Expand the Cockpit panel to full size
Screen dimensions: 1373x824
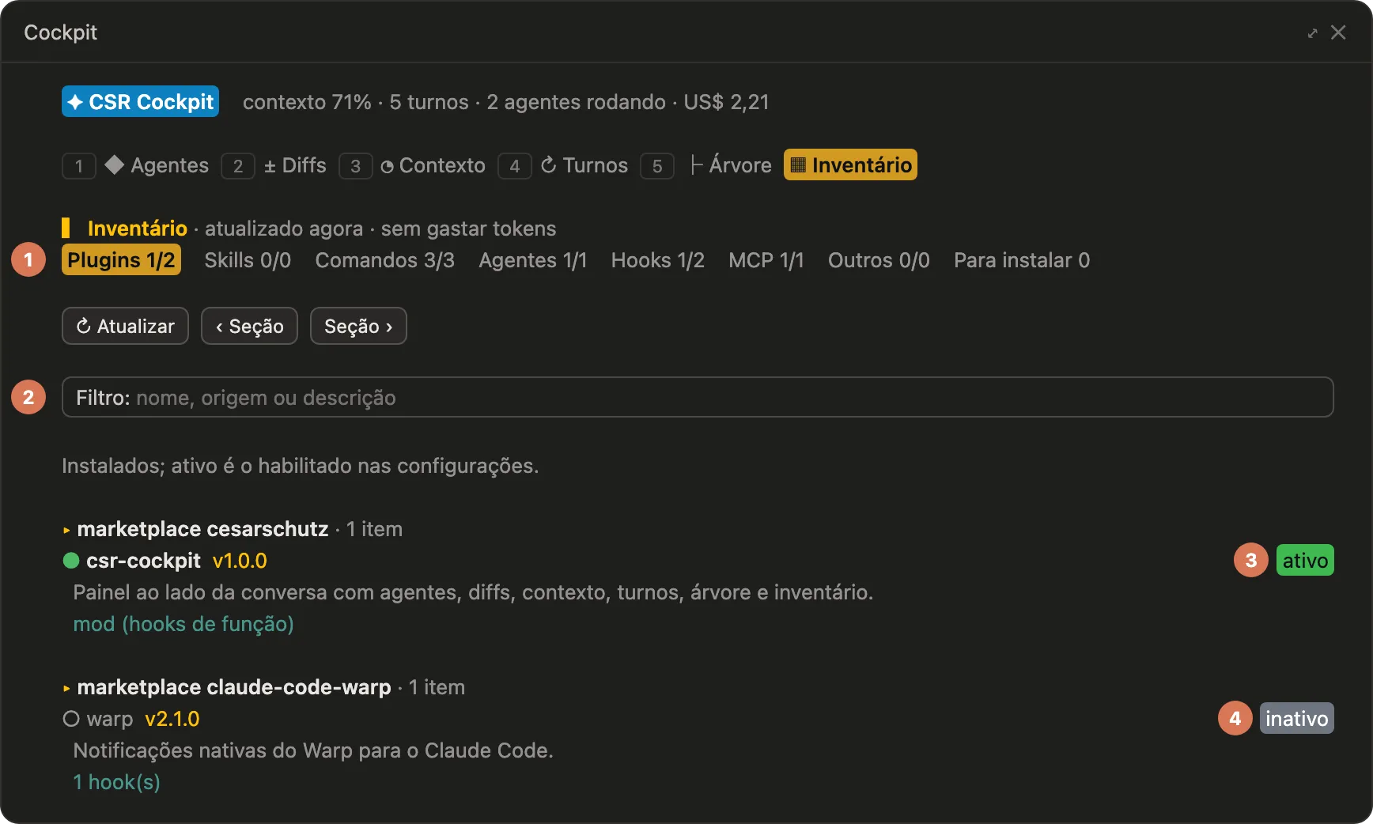[1312, 33]
